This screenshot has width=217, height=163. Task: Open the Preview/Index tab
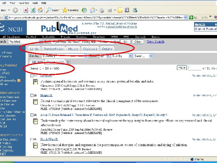pos(53,49)
